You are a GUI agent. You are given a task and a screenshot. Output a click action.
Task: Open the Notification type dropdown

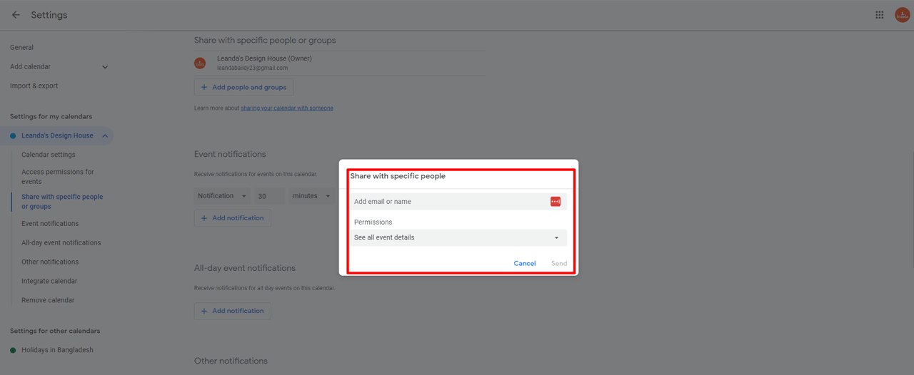222,196
